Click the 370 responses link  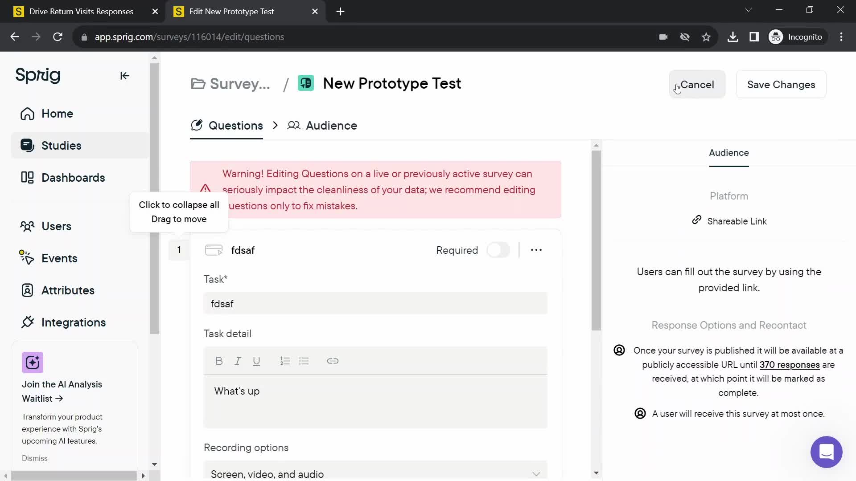point(790,364)
